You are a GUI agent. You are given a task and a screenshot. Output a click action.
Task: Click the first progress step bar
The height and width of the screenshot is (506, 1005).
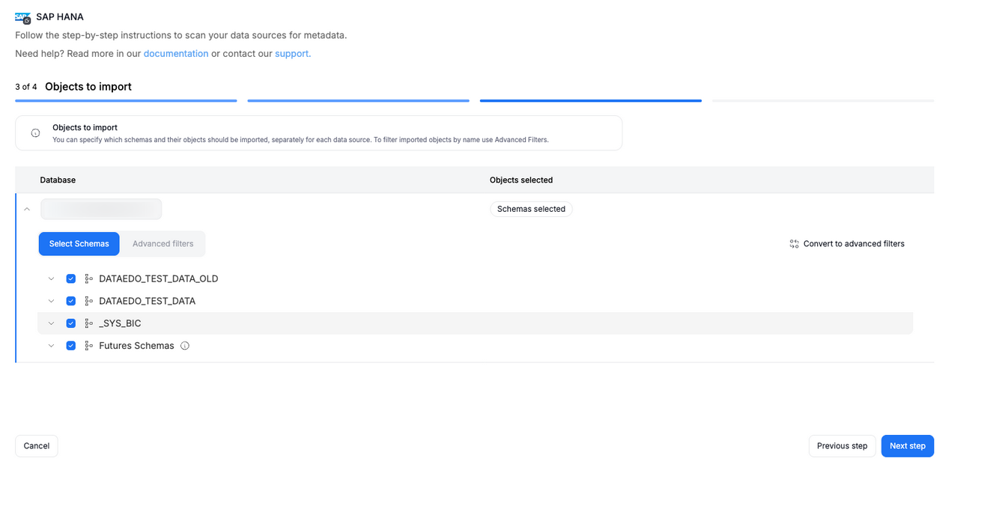coord(126,100)
